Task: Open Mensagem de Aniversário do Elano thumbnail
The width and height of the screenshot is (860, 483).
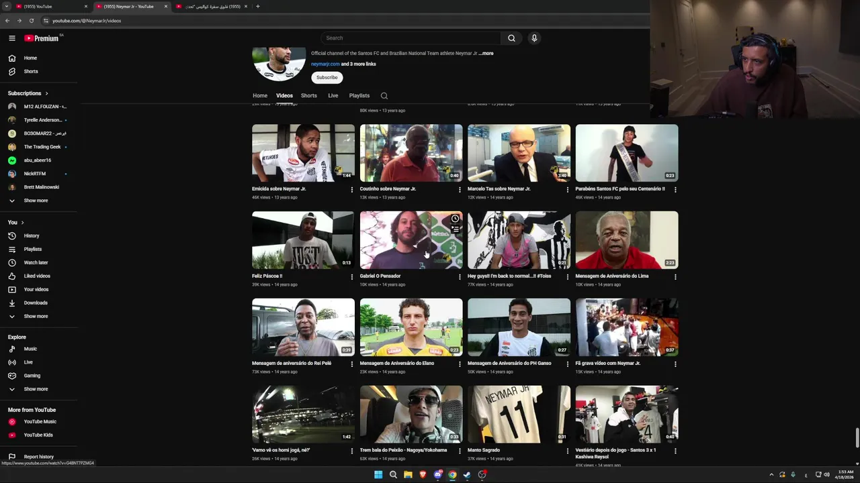Action: (x=411, y=327)
